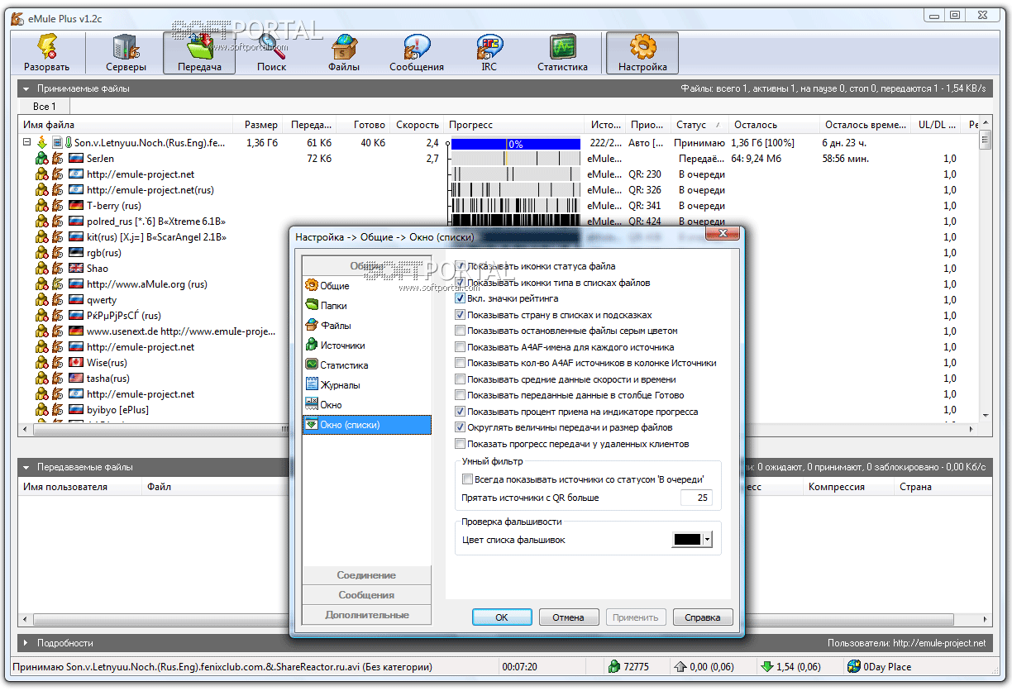The width and height of the screenshot is (1012, 691).
Task: Sort downloads by Имя файла column
Action: tap(127, 125)
